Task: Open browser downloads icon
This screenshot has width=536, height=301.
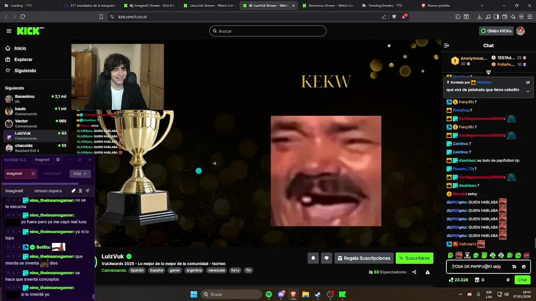Action: [479, 17]
